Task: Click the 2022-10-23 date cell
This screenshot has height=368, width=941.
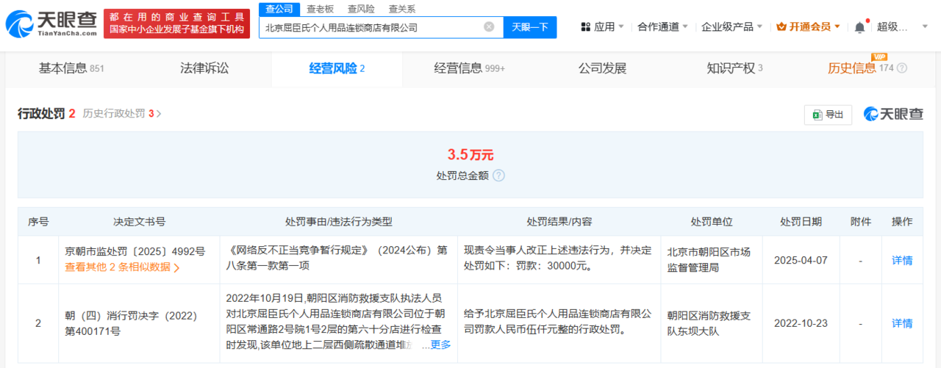Action: 801,323
